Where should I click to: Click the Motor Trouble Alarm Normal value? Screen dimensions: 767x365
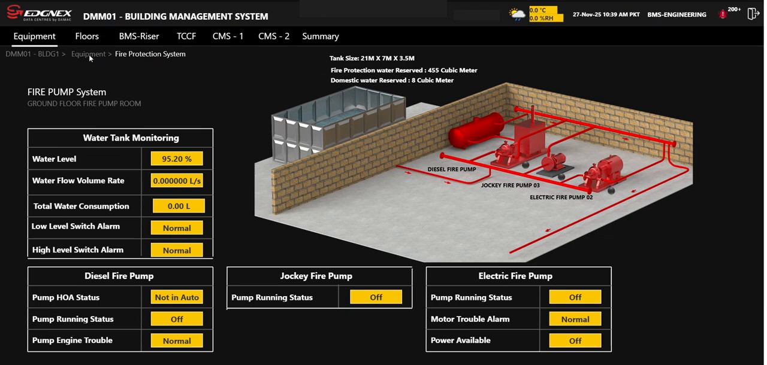coord(575,319)
